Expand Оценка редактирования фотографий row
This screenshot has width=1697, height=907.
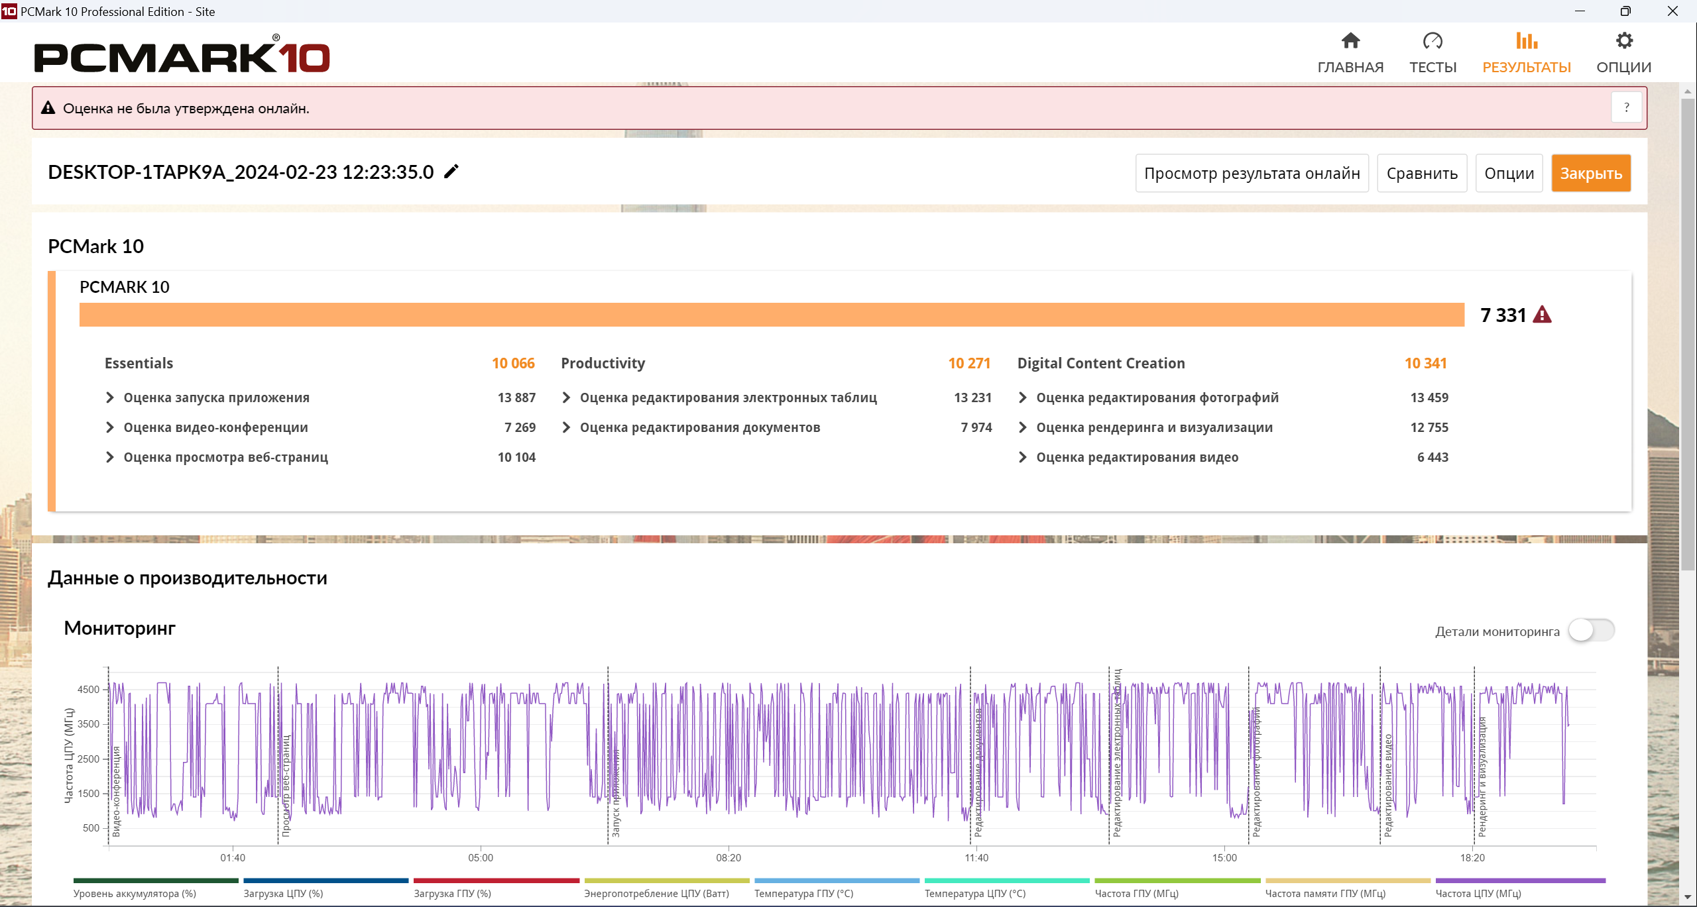[x=1023, y=398]
